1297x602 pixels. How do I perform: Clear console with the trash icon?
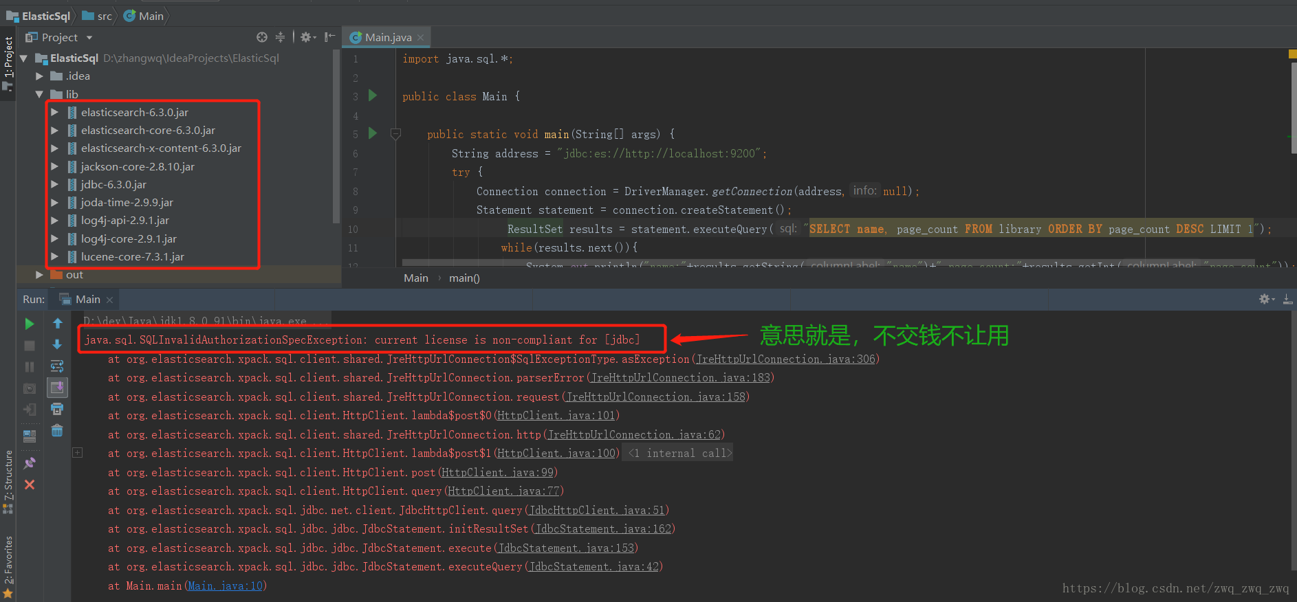pyautogui.click(x=58, y=431)
